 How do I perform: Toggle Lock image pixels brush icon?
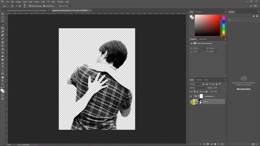click(198, 92)
